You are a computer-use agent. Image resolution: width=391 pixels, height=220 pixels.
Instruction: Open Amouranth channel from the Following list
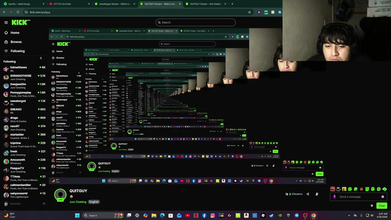coord(24,161)
